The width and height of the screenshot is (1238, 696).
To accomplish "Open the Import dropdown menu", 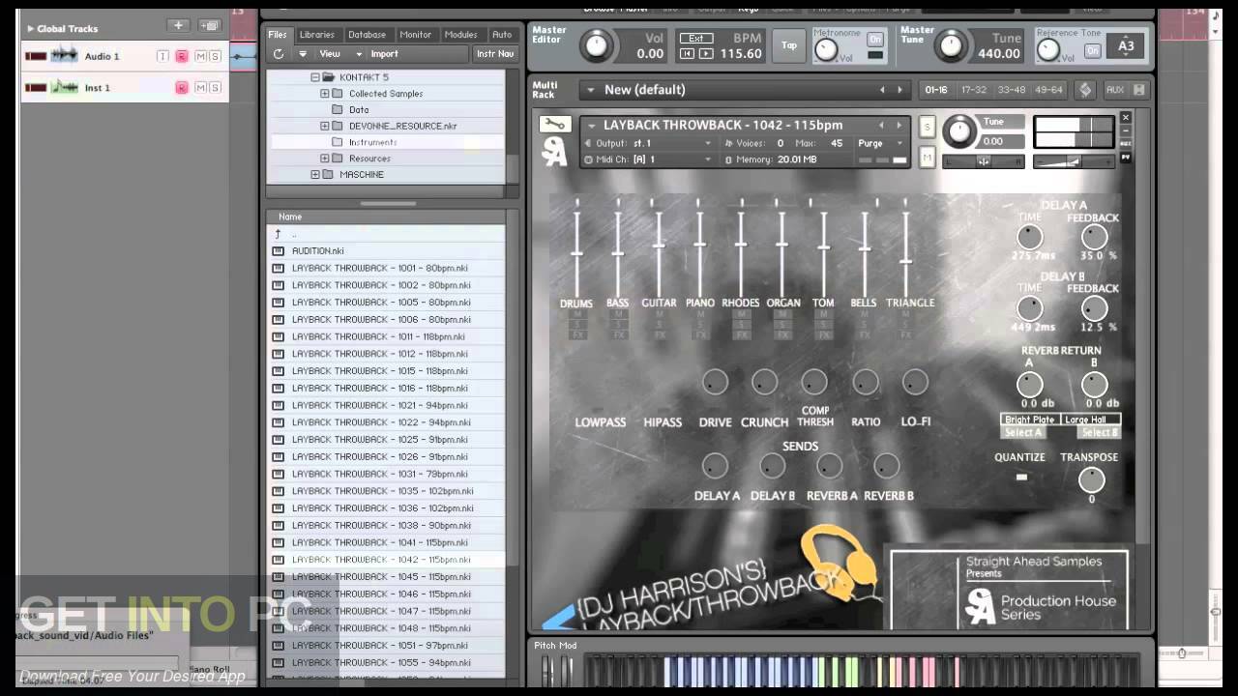I will click(384, 54).
